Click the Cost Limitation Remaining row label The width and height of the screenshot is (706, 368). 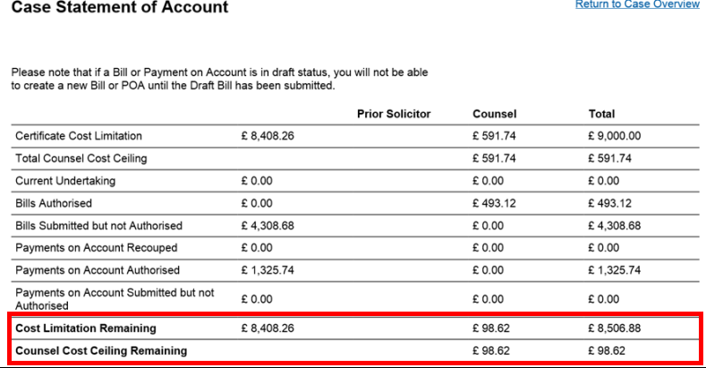coord(86,329)
